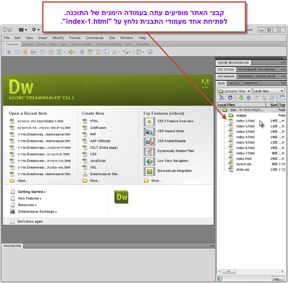Click the Script icon in Insert bar
This screenshot has width=288, height=283.
click(126, 52)
